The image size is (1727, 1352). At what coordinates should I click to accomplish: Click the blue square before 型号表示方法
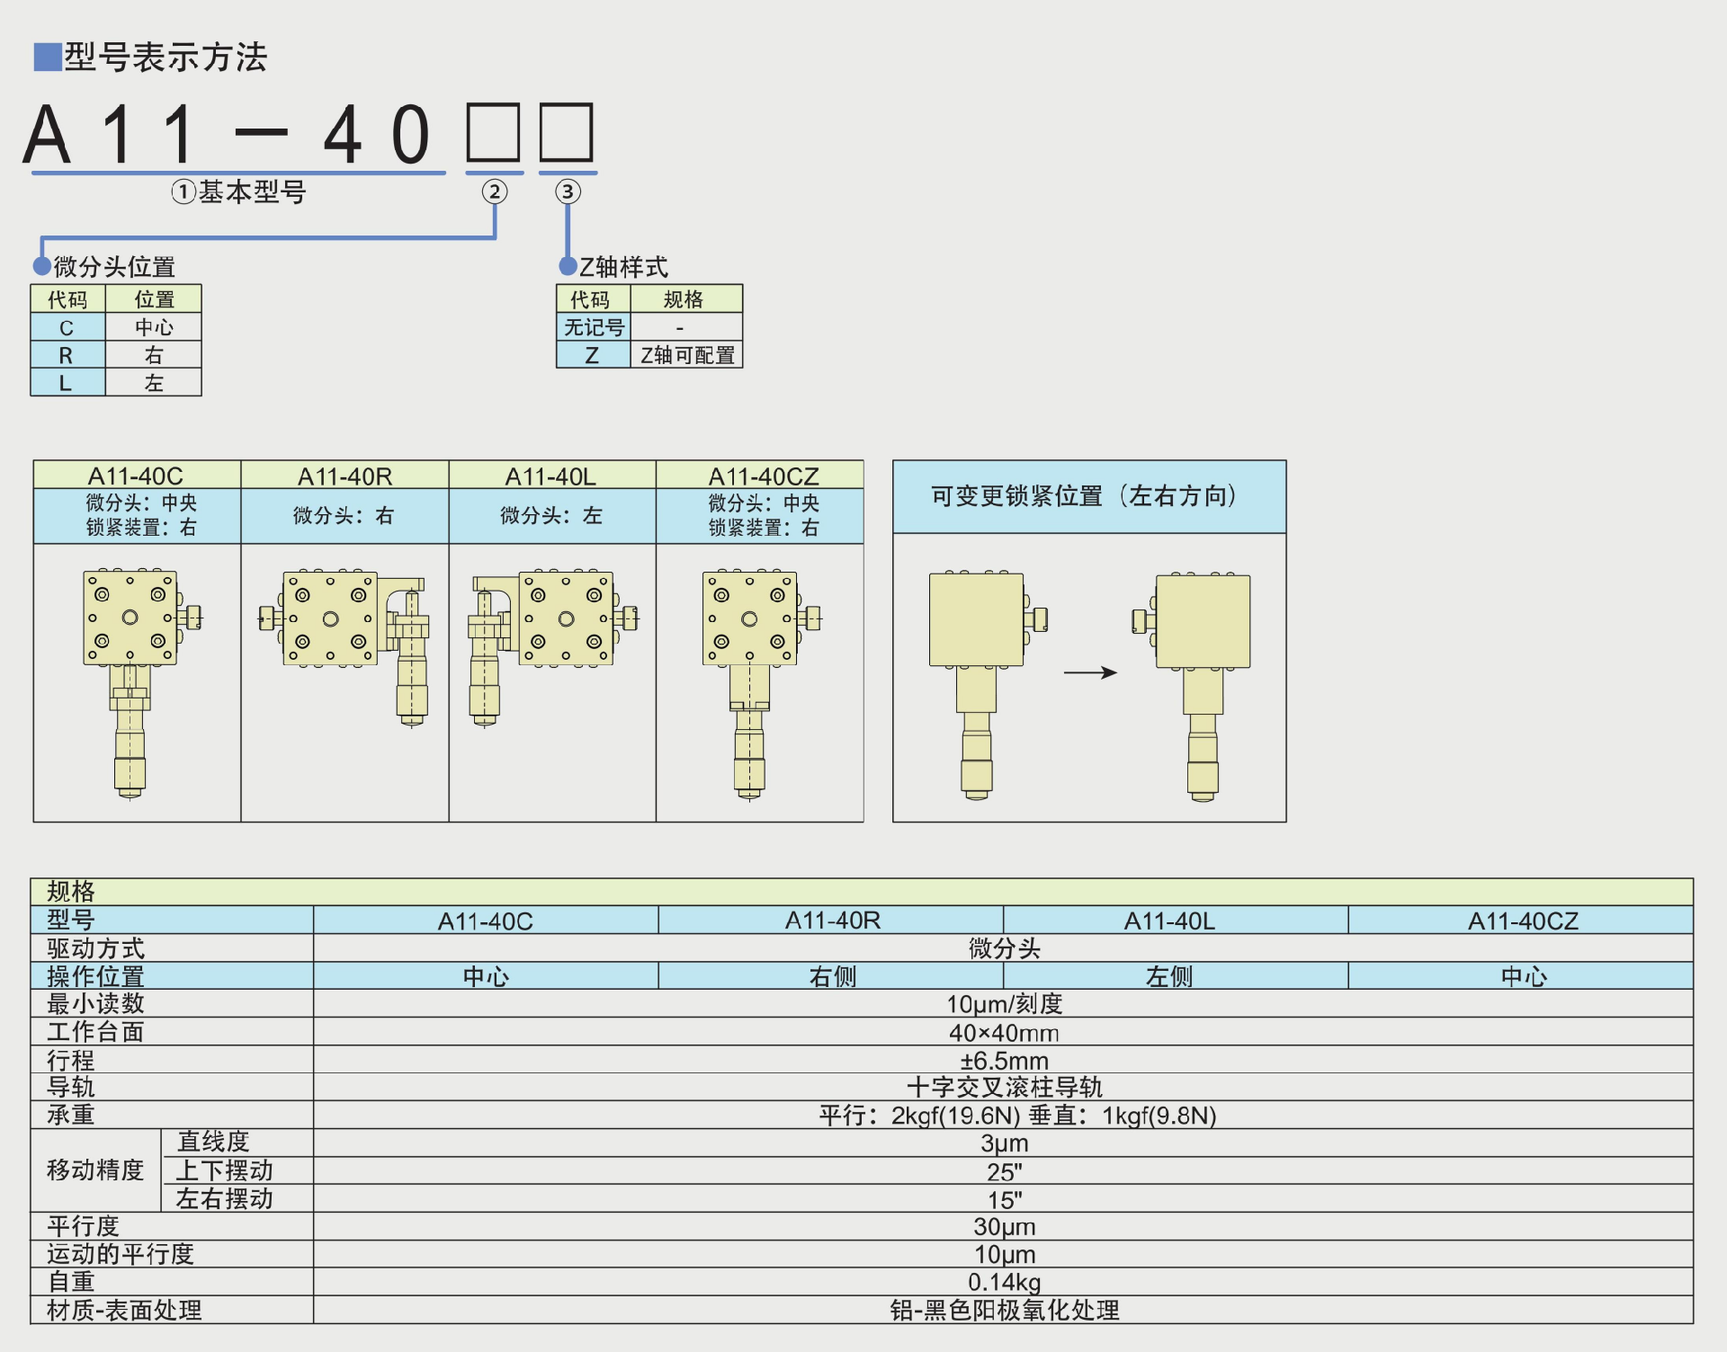[x=47, y=57]
